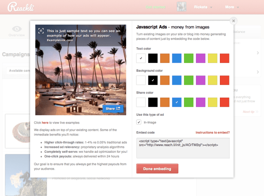Click the Reachli logo

pos(21,7)
